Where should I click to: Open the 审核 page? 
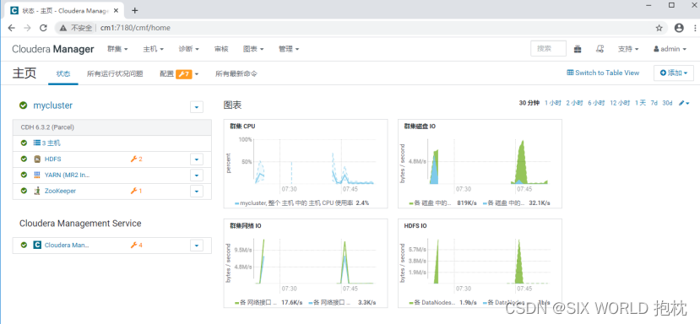click(x=221, y=49)
